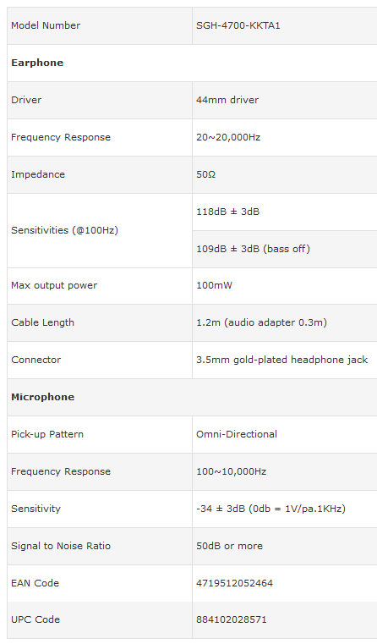
Task: Click the Sensitivities (@100Hz) label
Action: point(64,230)
